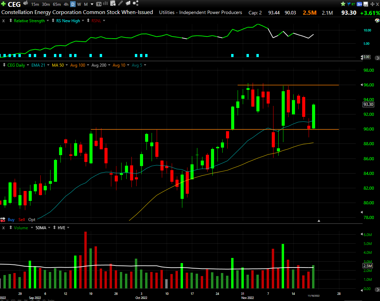Open the news icon beside CEG
Image resolution: width=380 pixels, height=301 pixels.
pos(26,3)
